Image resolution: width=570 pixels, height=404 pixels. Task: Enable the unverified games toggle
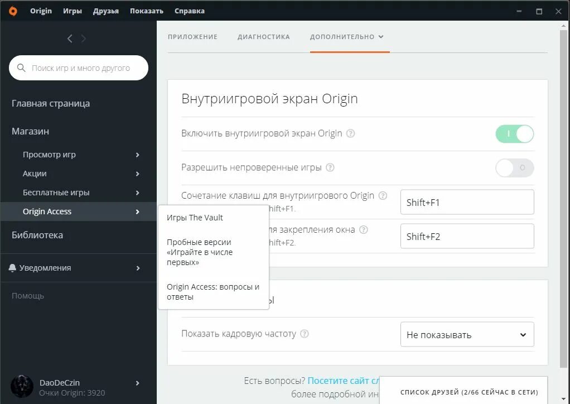(514, 168)
